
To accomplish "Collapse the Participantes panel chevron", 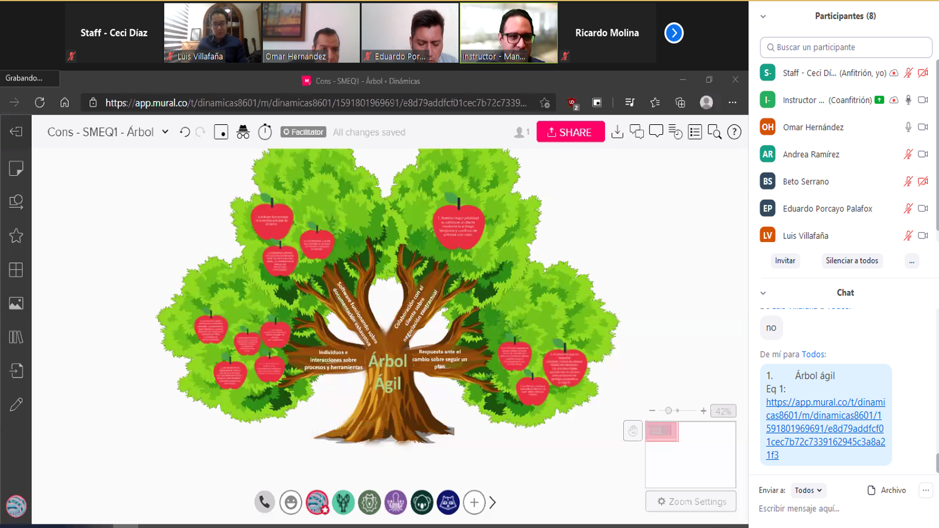I will pos(763,16).
